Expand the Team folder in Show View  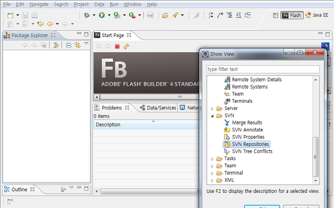[x=212, y=166]
